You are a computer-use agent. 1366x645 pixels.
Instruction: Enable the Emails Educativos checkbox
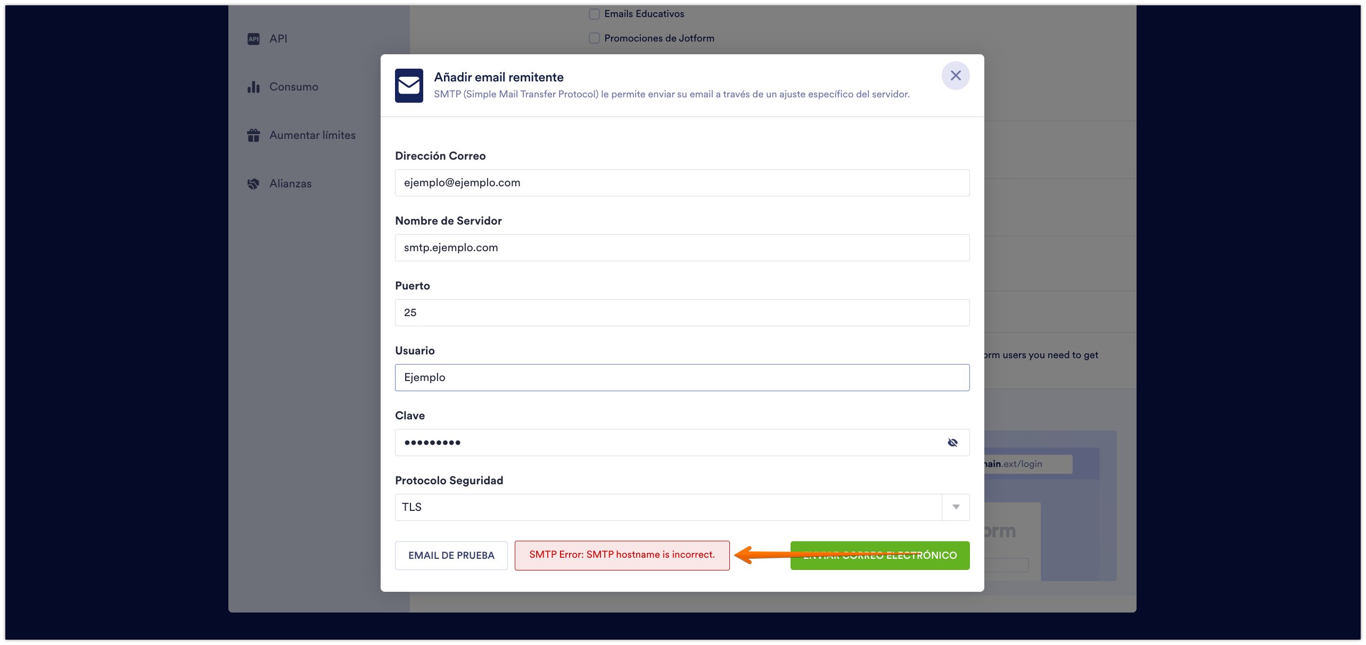pyautogui.click(x=594, y=14)
